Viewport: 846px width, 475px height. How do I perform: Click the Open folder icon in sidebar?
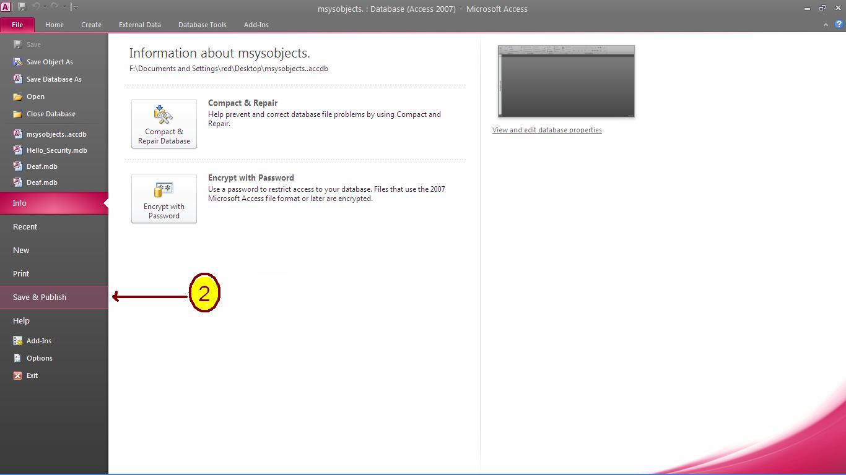18,96
